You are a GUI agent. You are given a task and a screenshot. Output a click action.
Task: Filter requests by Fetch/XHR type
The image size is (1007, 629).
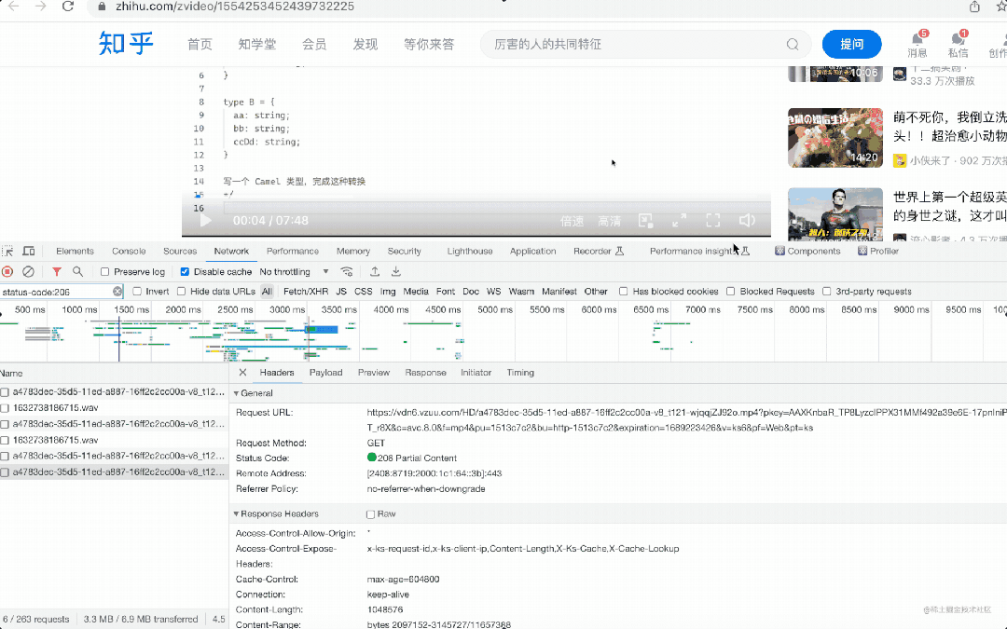pyautogui.click(x=306, y=292)
